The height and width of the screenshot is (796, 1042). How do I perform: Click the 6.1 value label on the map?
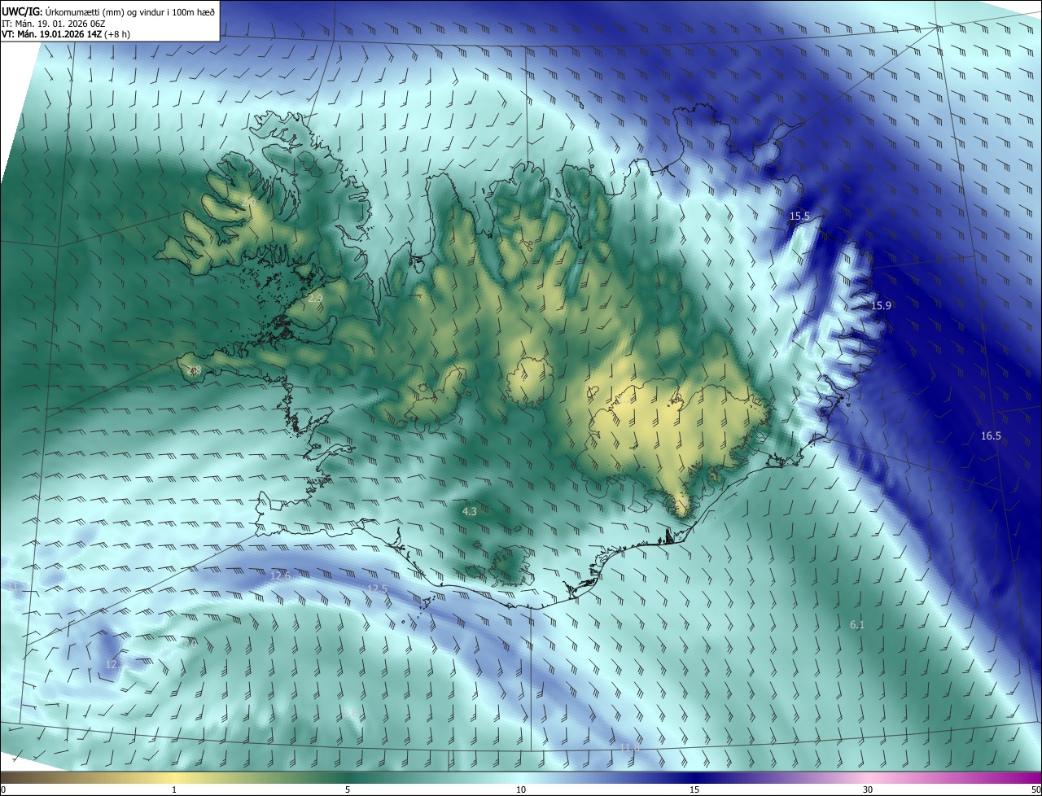point(856,625)
